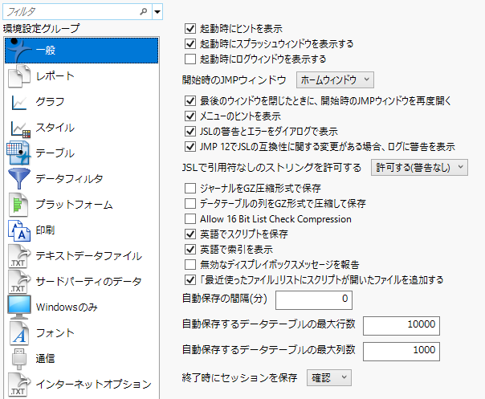Uncheck 起動時にスプラッシュウィンドウを表示する

190,43
